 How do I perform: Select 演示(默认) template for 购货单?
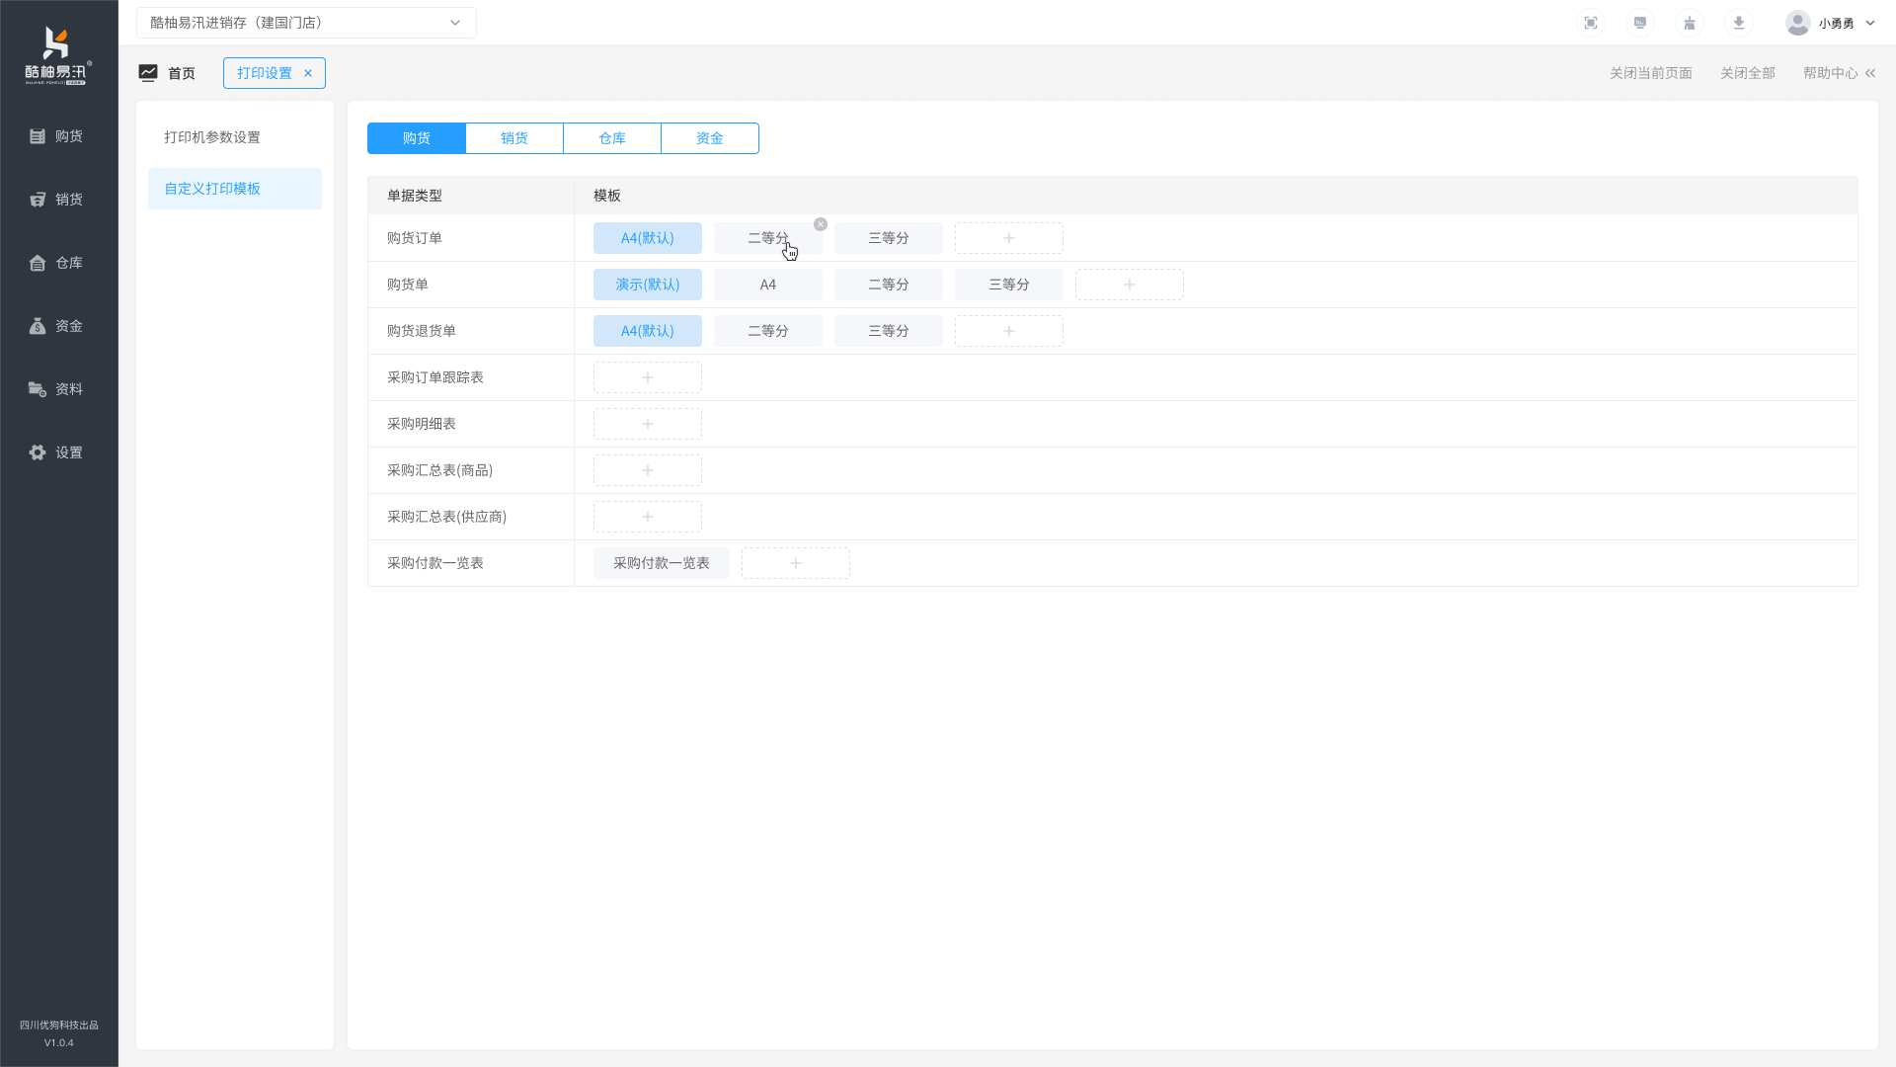[x=648, y=285]
